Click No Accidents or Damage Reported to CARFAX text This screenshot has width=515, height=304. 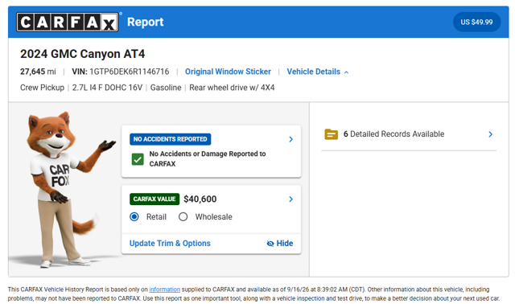click(x=208, y=158)
